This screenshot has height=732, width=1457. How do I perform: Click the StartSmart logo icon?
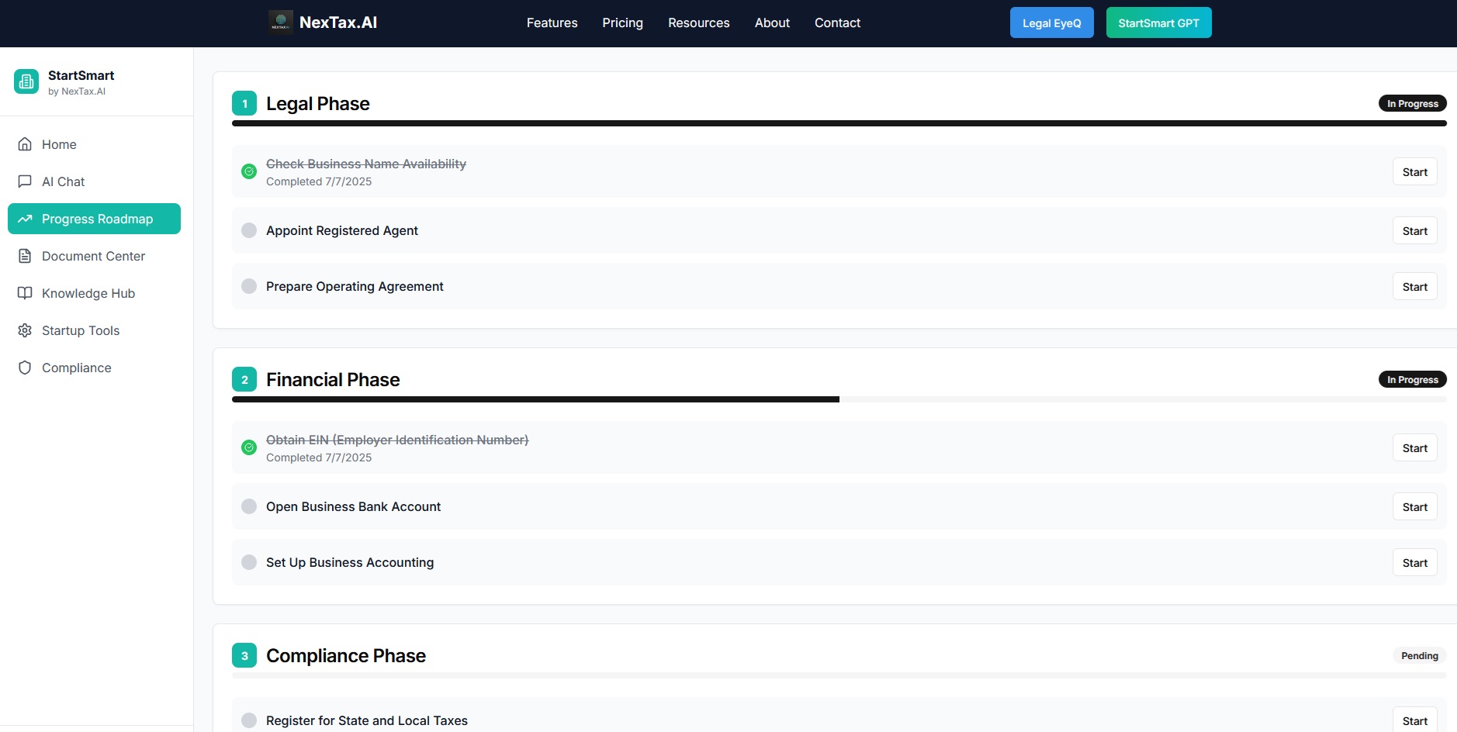click(26, 81)
